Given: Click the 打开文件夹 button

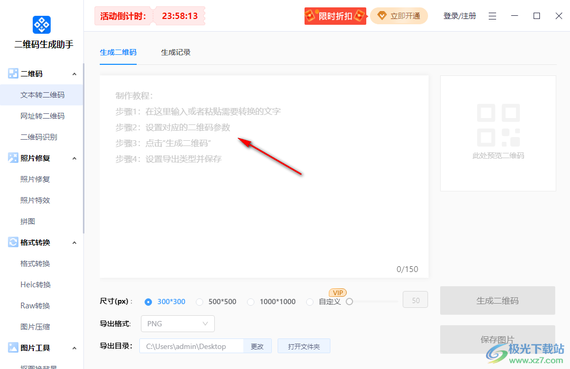Looking at the screenshot, I should point(304,346).
